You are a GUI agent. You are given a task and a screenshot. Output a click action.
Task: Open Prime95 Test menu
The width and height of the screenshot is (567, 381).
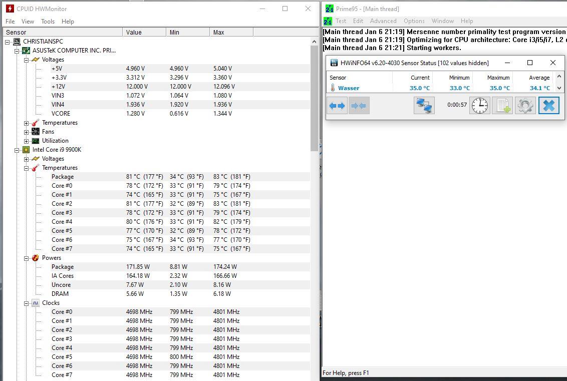click(341, 21)
